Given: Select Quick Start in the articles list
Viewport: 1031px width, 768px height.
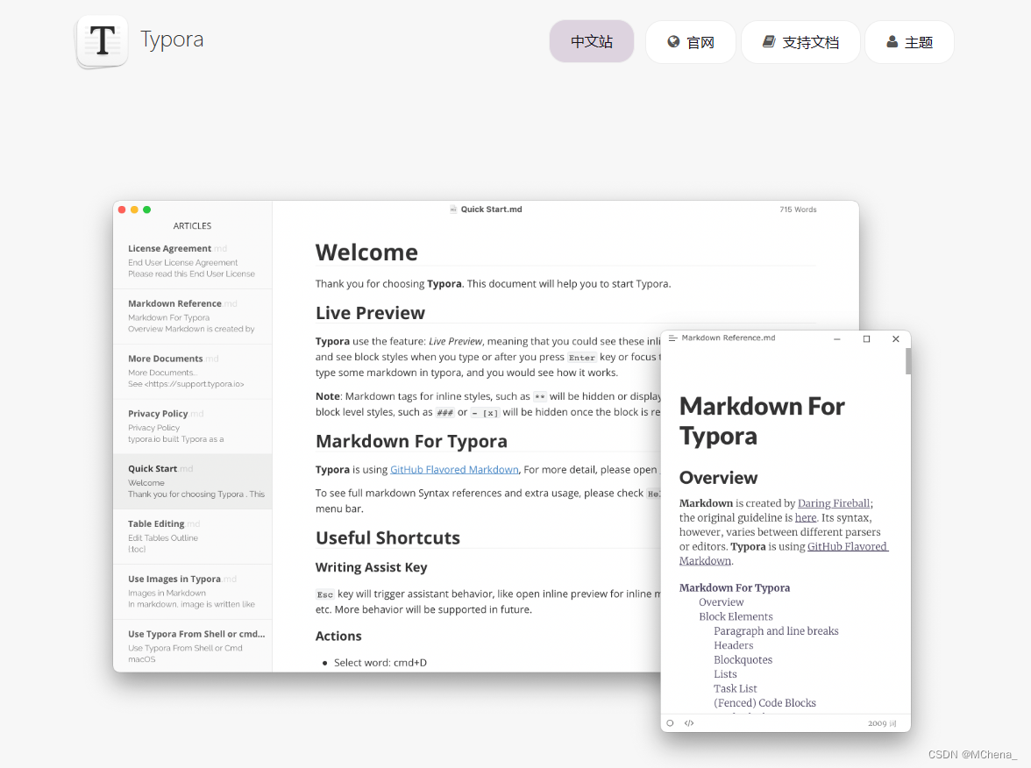Looking at the screenshot, I should tap(193, 481).
